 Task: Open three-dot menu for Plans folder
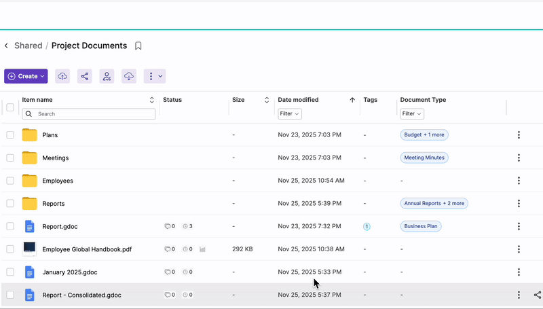pos(519,135)
